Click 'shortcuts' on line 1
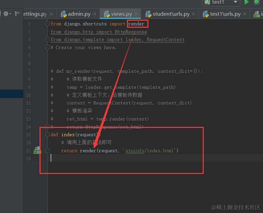The width and height of the screenshot is (263, 213). (x=95, y=24)
